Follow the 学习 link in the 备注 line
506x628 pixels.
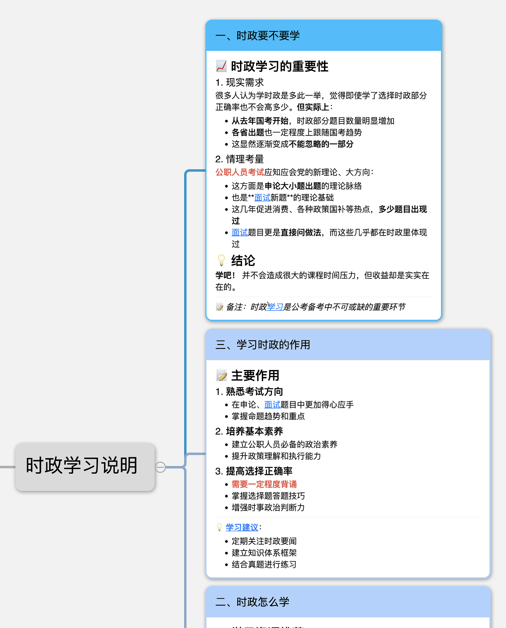(x=275, y=307)
